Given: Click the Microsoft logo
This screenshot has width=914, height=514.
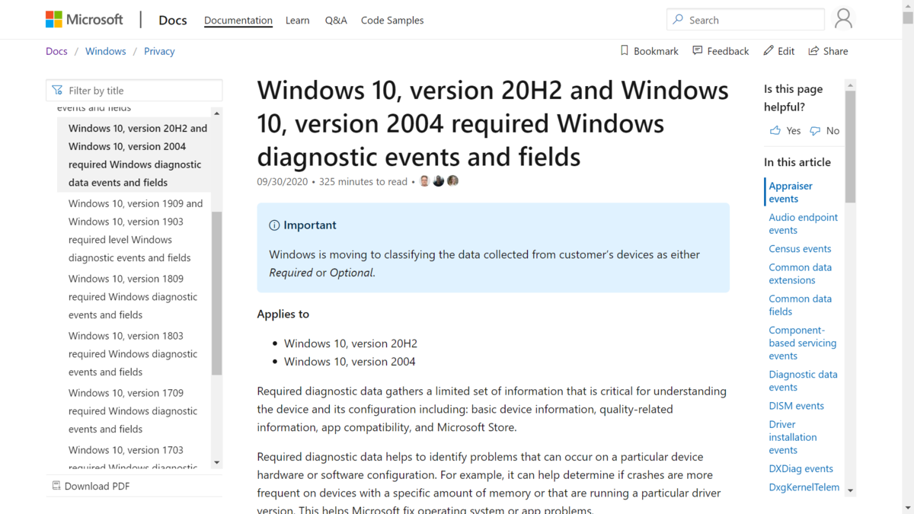Looking at the screenshot, I should coord(84,20).
